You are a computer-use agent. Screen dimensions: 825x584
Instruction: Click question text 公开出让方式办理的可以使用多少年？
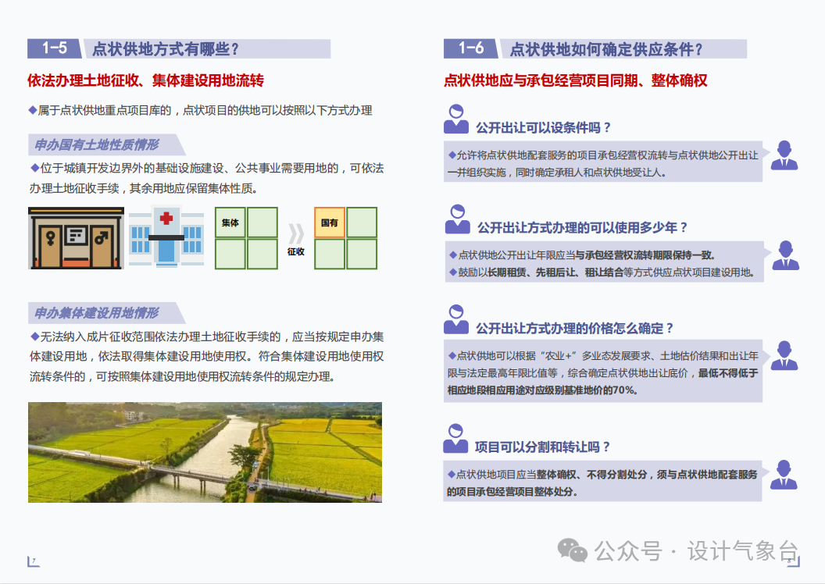click(583, 228)
